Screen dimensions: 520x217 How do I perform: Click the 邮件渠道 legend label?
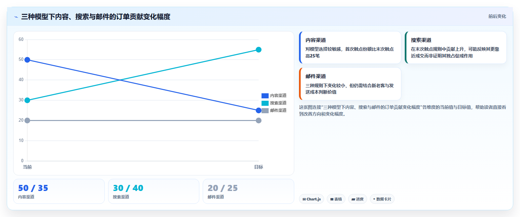pos(278,111)
